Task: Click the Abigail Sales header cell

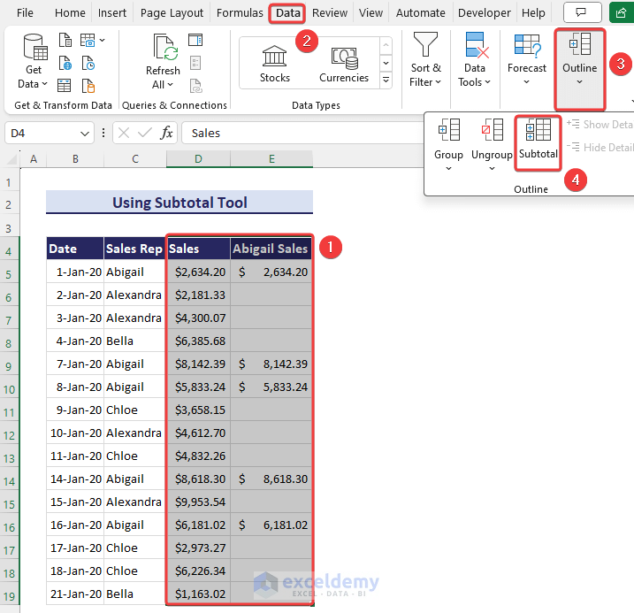Action: (x=271, y=249)
